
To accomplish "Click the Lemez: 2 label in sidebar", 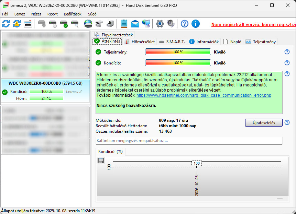I will (x=74, y=92).
